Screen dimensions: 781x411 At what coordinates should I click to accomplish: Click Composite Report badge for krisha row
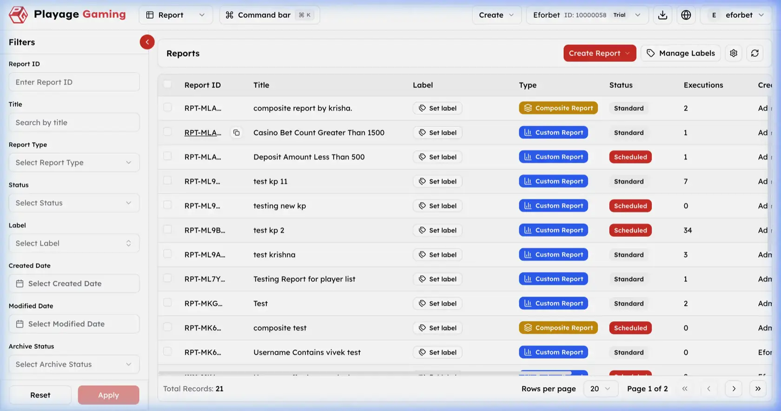click(558, 108)
